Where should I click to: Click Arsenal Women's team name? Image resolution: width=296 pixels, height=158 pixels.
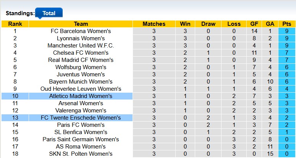coord(81,103)
